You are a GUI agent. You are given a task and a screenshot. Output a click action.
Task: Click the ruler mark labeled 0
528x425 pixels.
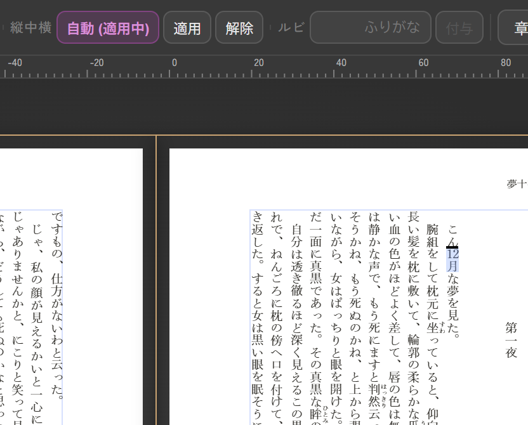(x=174, y=63)
